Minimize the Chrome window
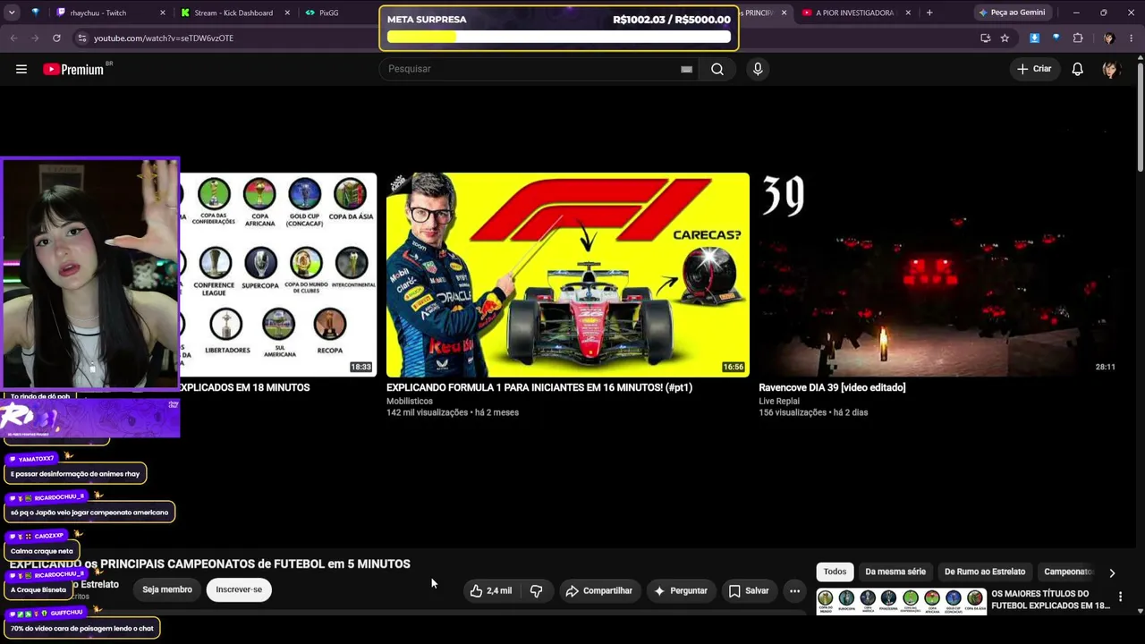This screenshot has width=1145, height=644. (x=1076, y=13)
